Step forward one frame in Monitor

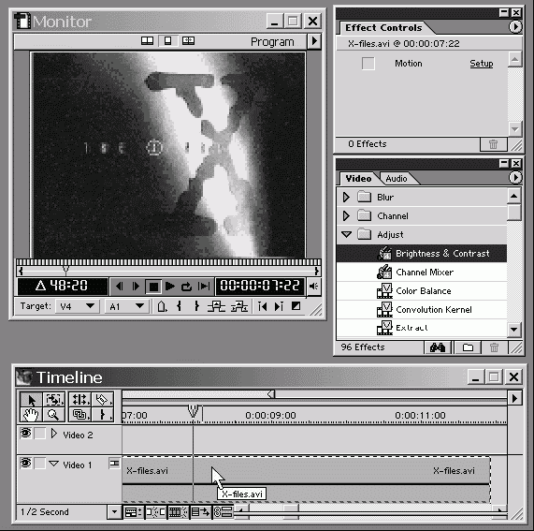coord(136,287)
